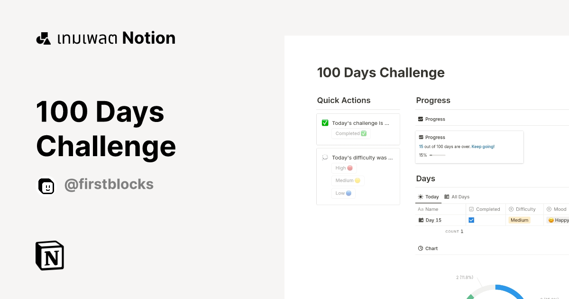
Task: Open the Difficulty column dropdown
Action: 523,209
